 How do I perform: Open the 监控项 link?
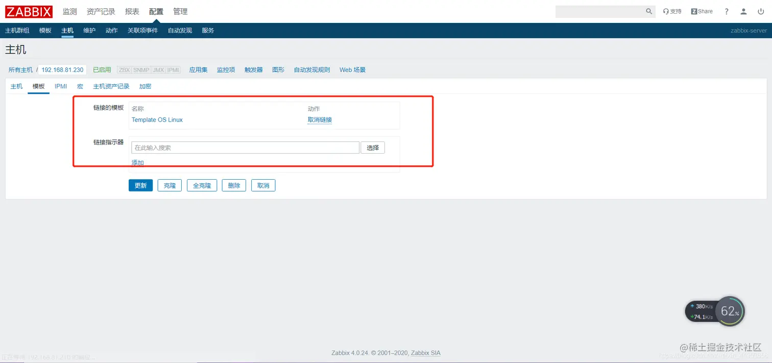tap(226, 70)
